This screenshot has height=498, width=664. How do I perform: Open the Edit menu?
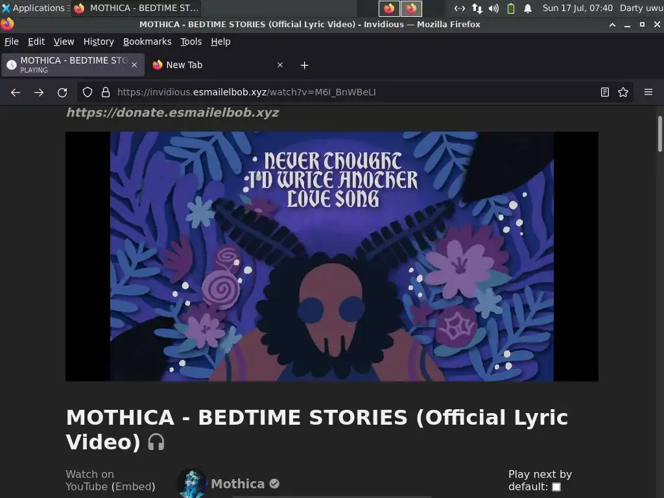[36, 41]
